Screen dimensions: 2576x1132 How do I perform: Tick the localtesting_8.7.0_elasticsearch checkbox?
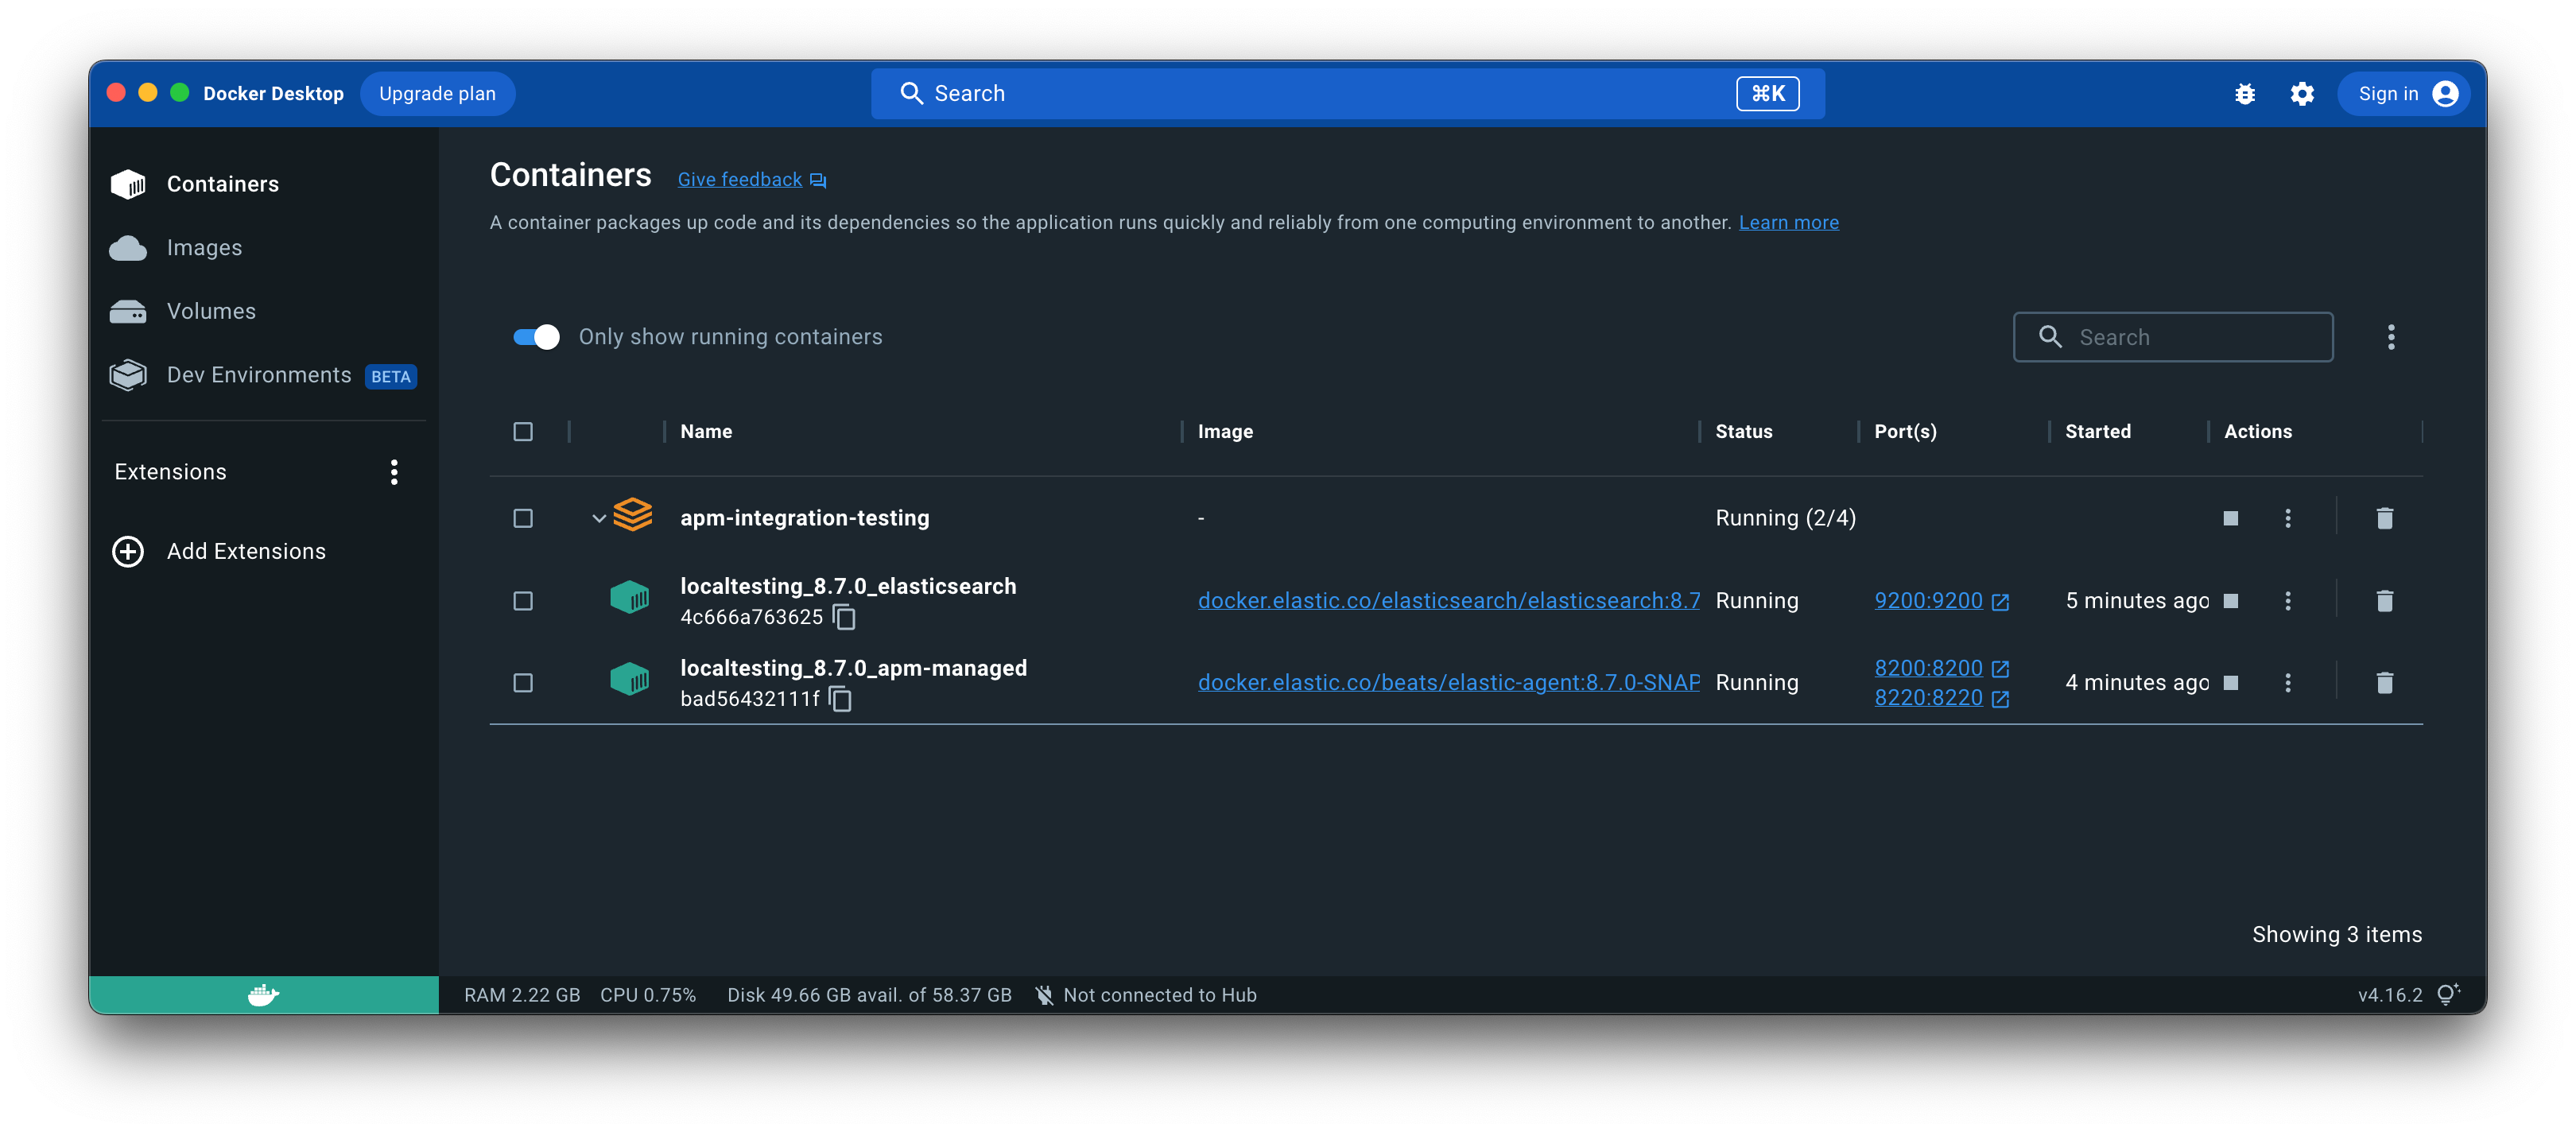pos(523,601)
